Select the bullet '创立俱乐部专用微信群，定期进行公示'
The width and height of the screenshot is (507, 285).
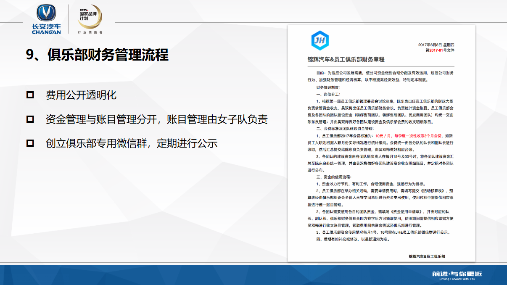pos(132,143)
